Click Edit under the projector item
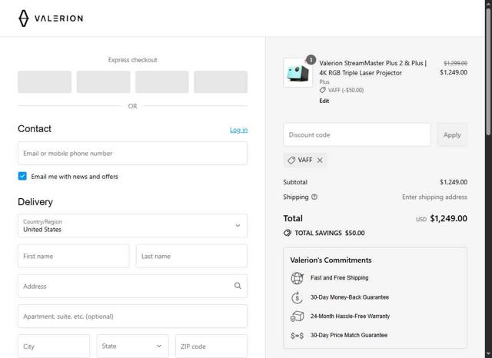The height and width of the screenshot is (358, 492). (x=324, y=101)
